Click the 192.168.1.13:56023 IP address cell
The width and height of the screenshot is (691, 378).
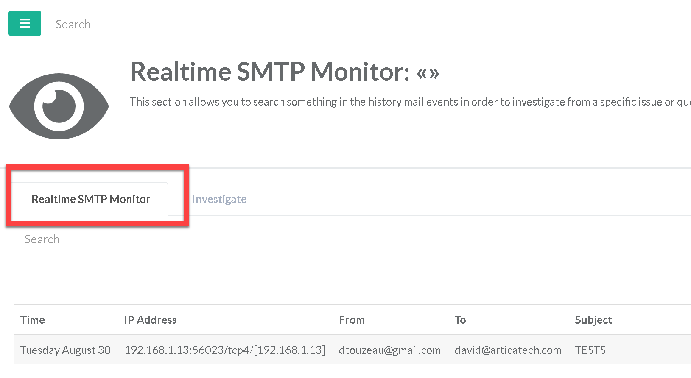225,350
